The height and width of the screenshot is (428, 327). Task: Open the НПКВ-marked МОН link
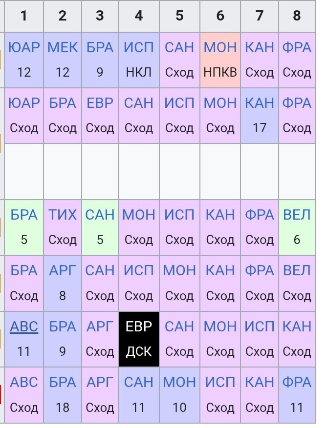coord(220,47)
